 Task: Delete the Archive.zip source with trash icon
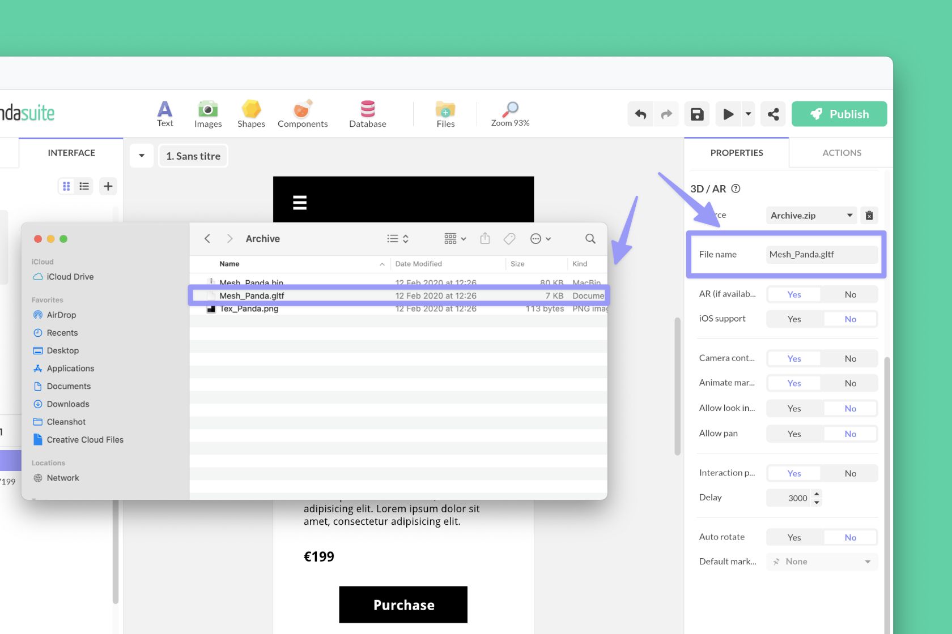coord(869,216)
